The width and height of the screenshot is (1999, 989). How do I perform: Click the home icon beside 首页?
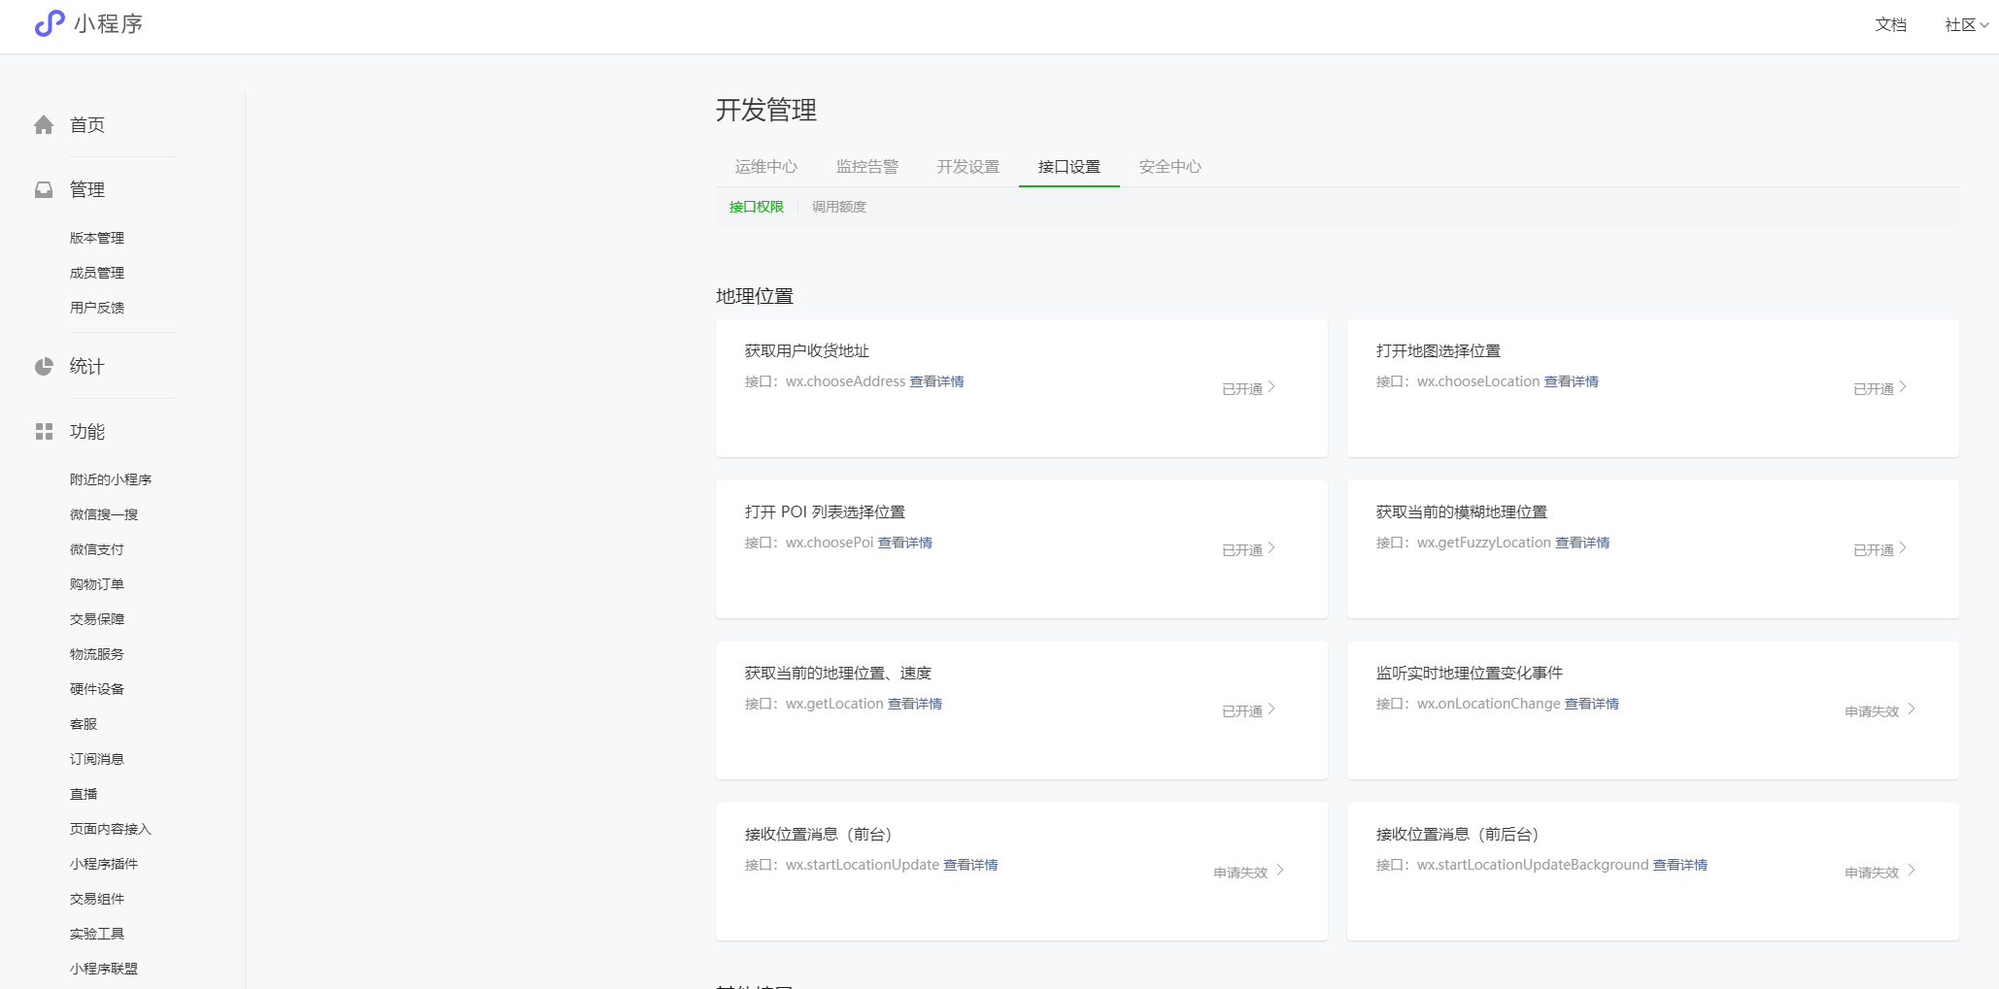pyautogui.click(x=44, y=125)
